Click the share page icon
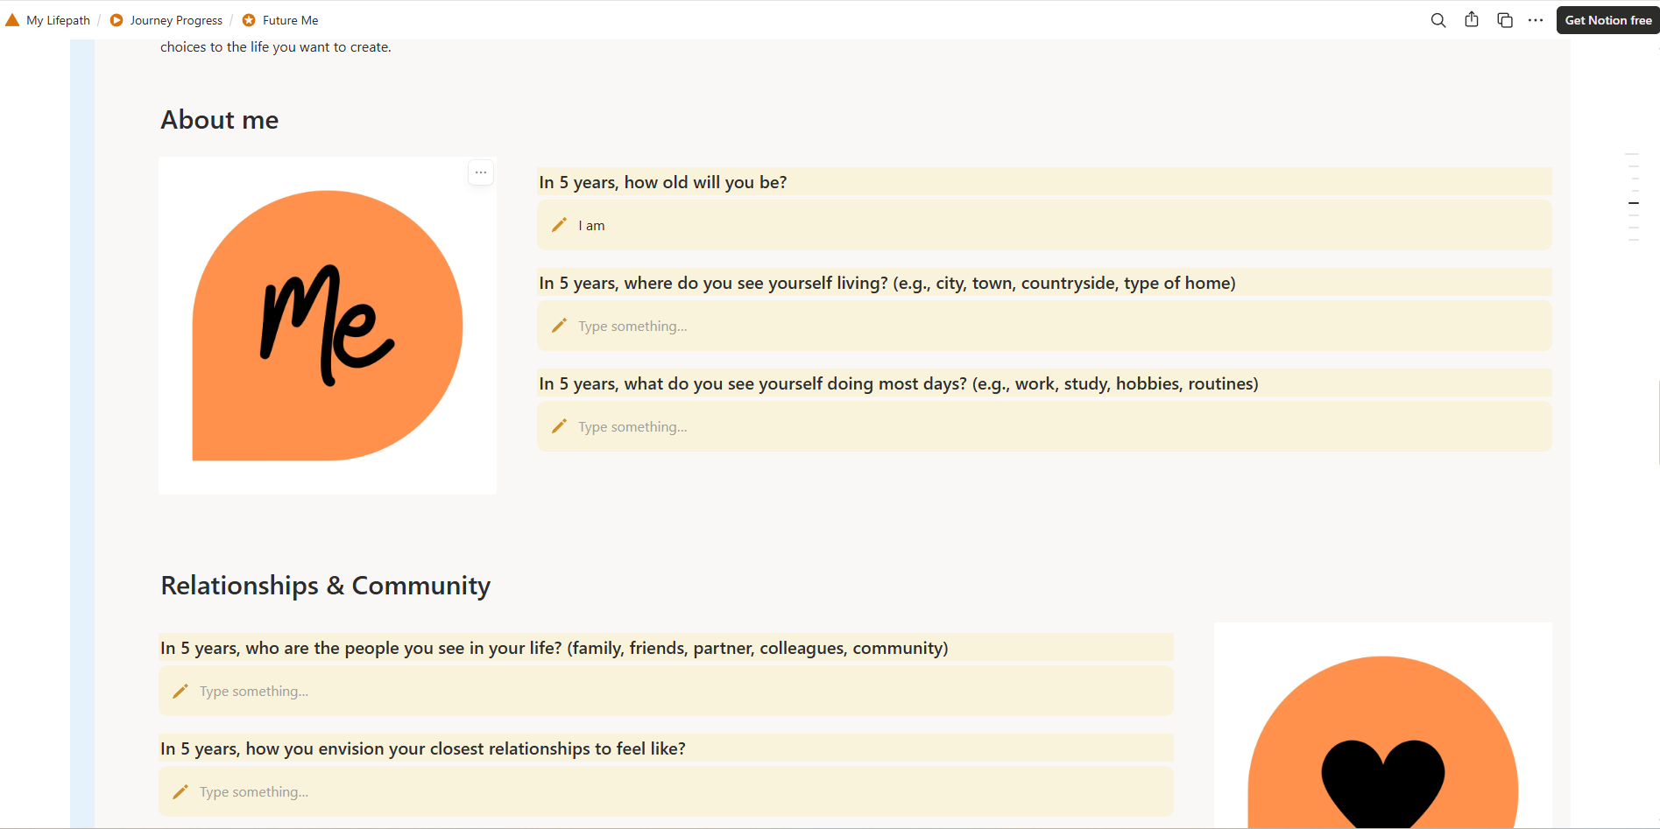The image size is (1660, 829). pyautogui.click(x=1472, y=20)
